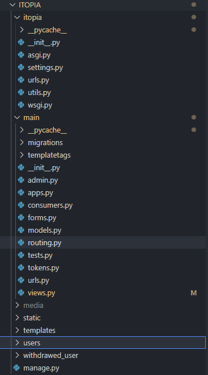Open tokens.py file
Image resolution: width=208 pixels, height=375 pixels.
tap(43, 268)
